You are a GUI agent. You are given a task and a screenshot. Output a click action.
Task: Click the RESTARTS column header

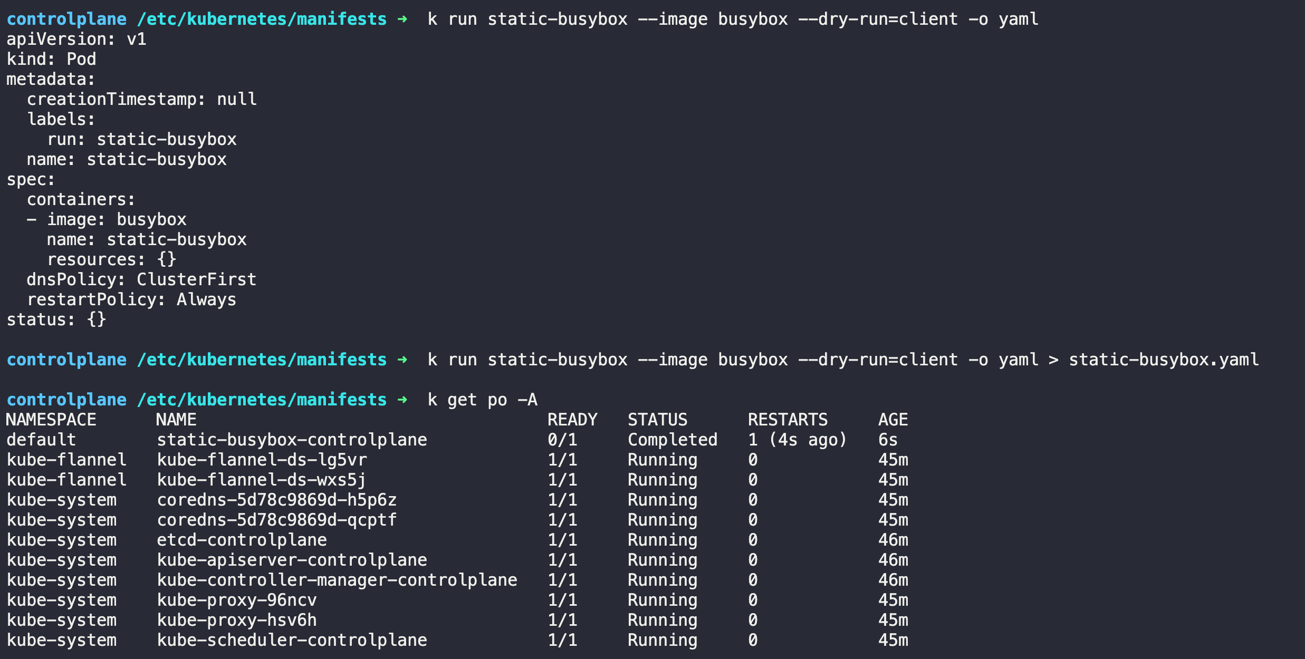point(788,420)
